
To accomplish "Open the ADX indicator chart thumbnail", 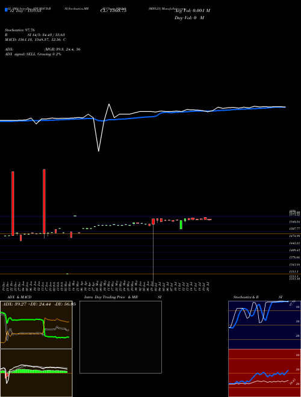I will point(36,325).
